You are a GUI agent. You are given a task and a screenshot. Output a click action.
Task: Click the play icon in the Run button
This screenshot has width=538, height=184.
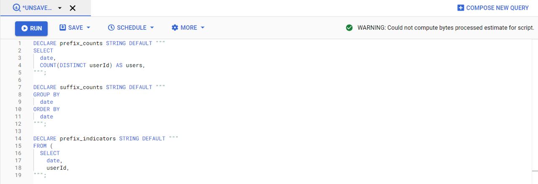(24, 28)
